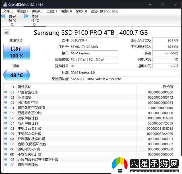Select attribute name 严重警告标志

coord(28,92)
